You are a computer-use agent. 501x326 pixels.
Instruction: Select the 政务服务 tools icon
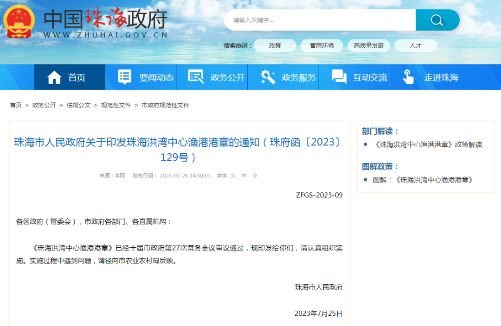pos(266,77)
